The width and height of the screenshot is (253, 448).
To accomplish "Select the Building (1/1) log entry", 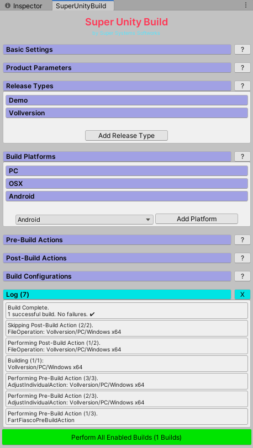I will click(127, 364).
